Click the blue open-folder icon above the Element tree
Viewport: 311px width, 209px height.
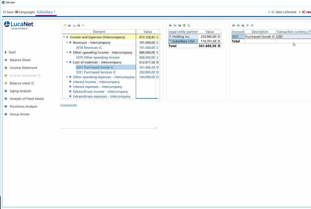(x=69, y=25)
